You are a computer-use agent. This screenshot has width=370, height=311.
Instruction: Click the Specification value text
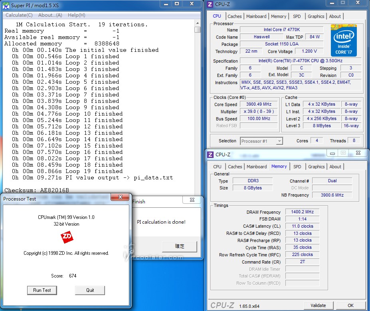301,61
